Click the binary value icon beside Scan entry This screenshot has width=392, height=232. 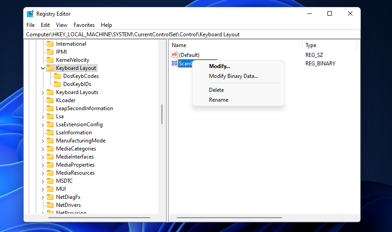(174, 63)
